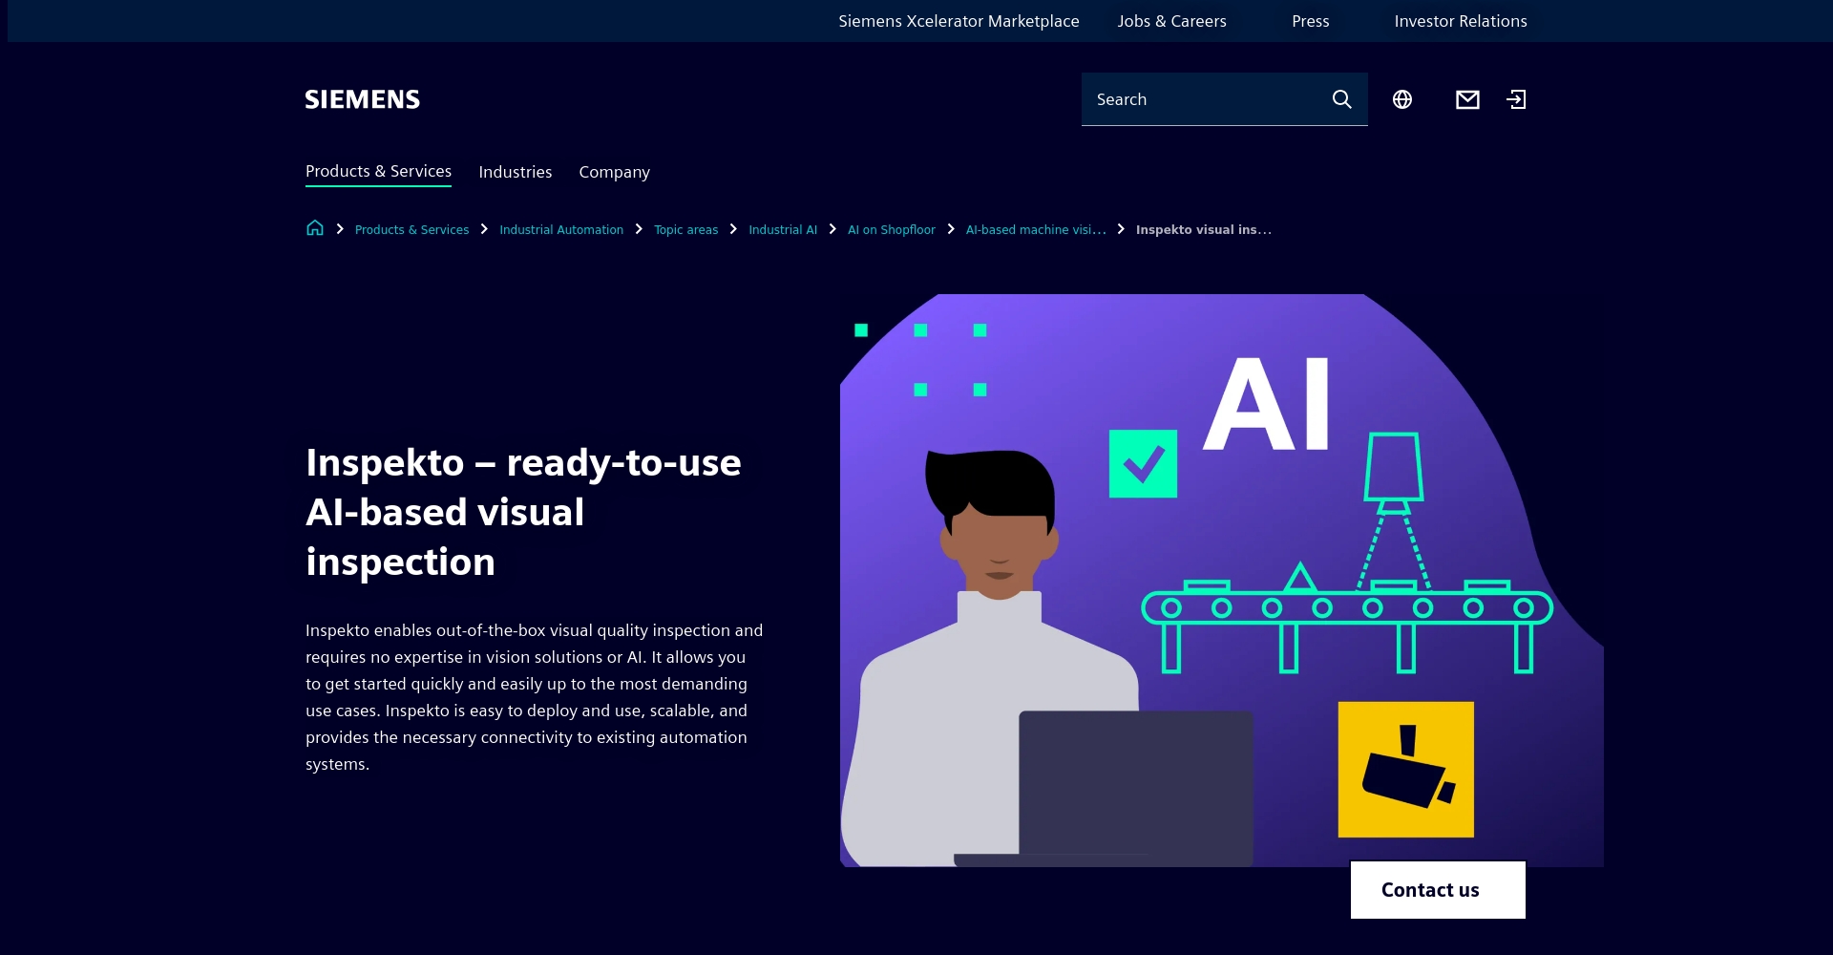Go to Products & Services breadcrumb
This screenshot has height=955, width=1833.
tap(411, 229)
